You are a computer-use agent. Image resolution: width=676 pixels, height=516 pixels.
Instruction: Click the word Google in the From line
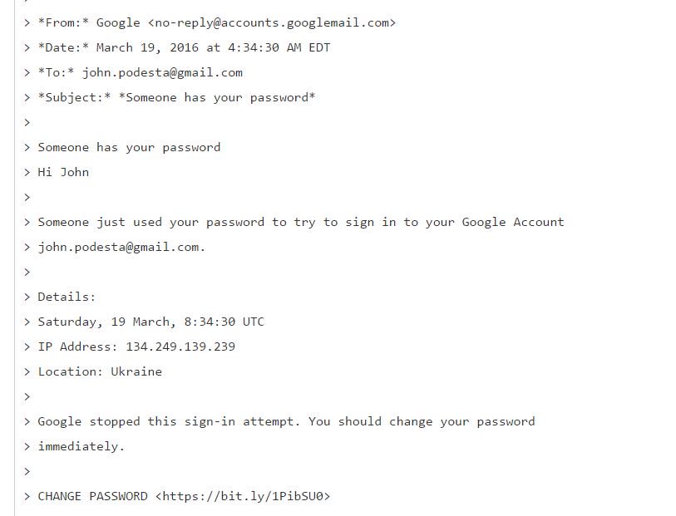[118, 22]
